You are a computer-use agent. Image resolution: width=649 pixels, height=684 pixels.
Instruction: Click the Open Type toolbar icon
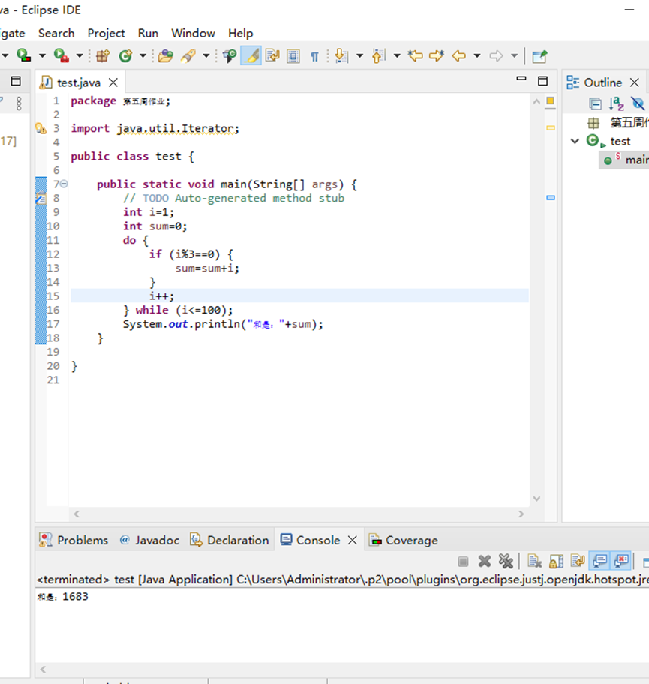(x=165, y=55)
